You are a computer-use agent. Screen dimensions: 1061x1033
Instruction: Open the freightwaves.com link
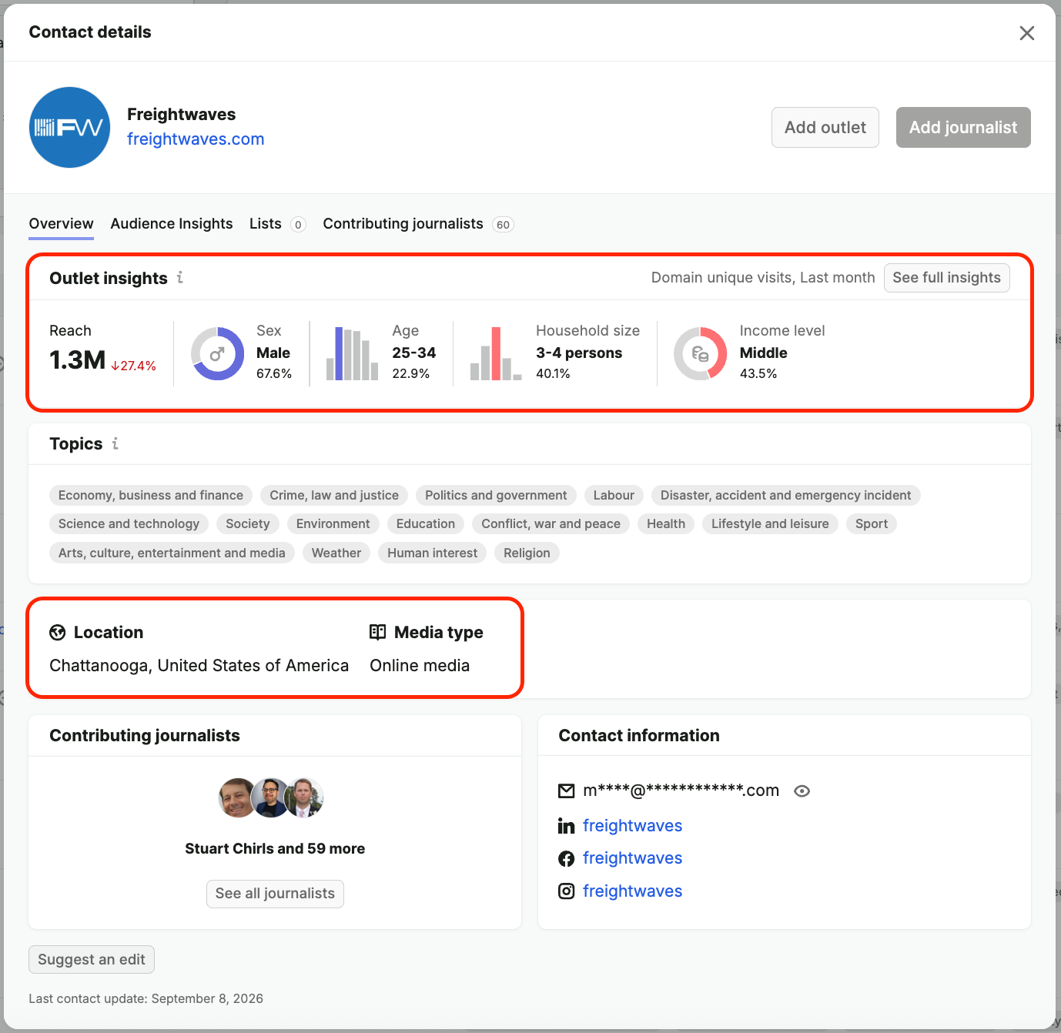pos(196,139)
